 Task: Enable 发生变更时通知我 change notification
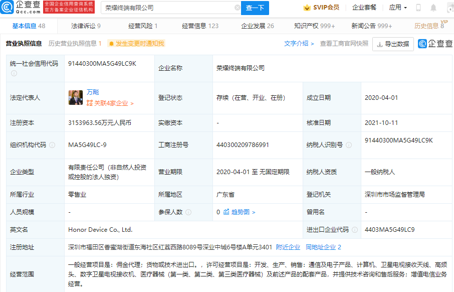136,44
